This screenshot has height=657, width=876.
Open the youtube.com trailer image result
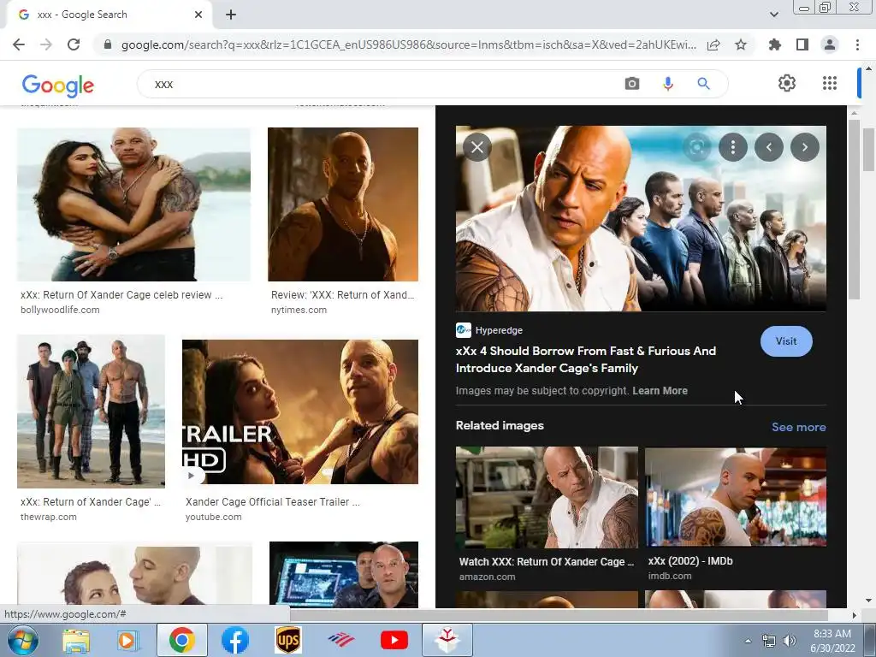point(300,411)
